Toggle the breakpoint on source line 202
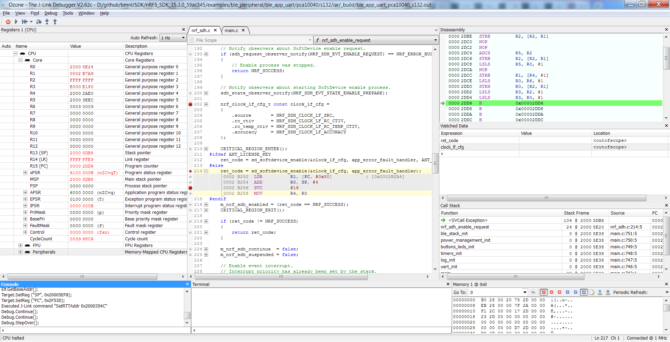Viewport: 670px width, 342px height. tap(190, 104)
